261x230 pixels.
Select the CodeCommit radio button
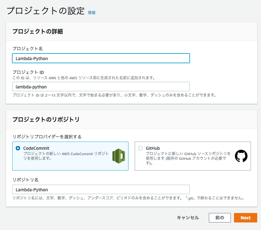[x=18, y=148]
